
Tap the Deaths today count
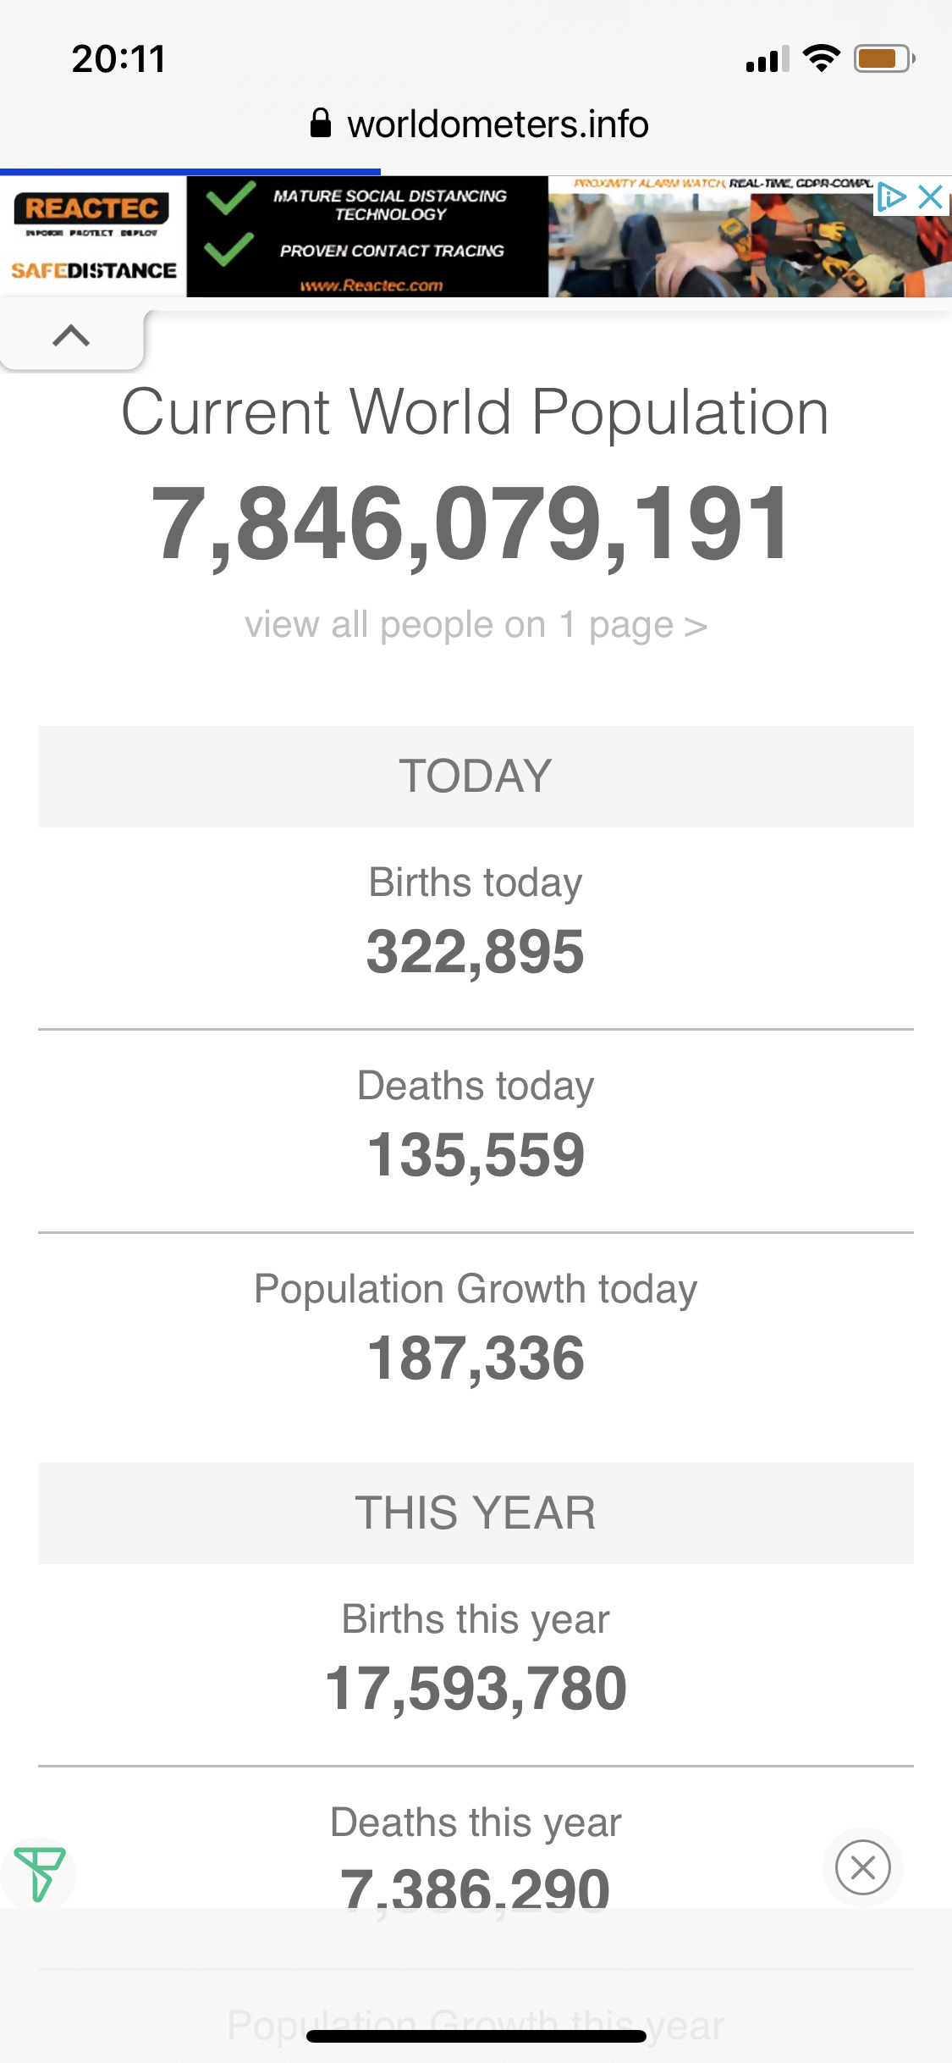coord(476,1155)
